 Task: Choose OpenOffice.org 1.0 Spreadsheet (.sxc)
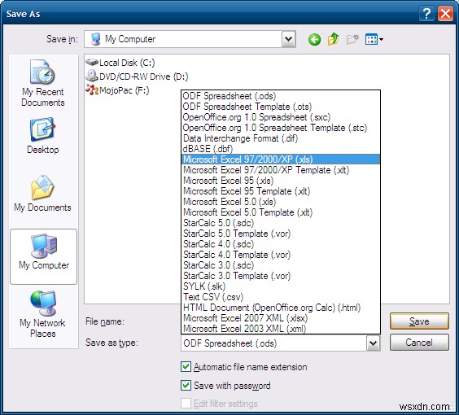281,117
